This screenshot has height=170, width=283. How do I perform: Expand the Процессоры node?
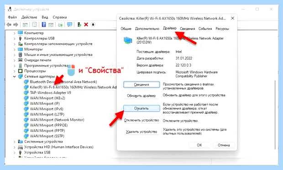click(15, 71)
